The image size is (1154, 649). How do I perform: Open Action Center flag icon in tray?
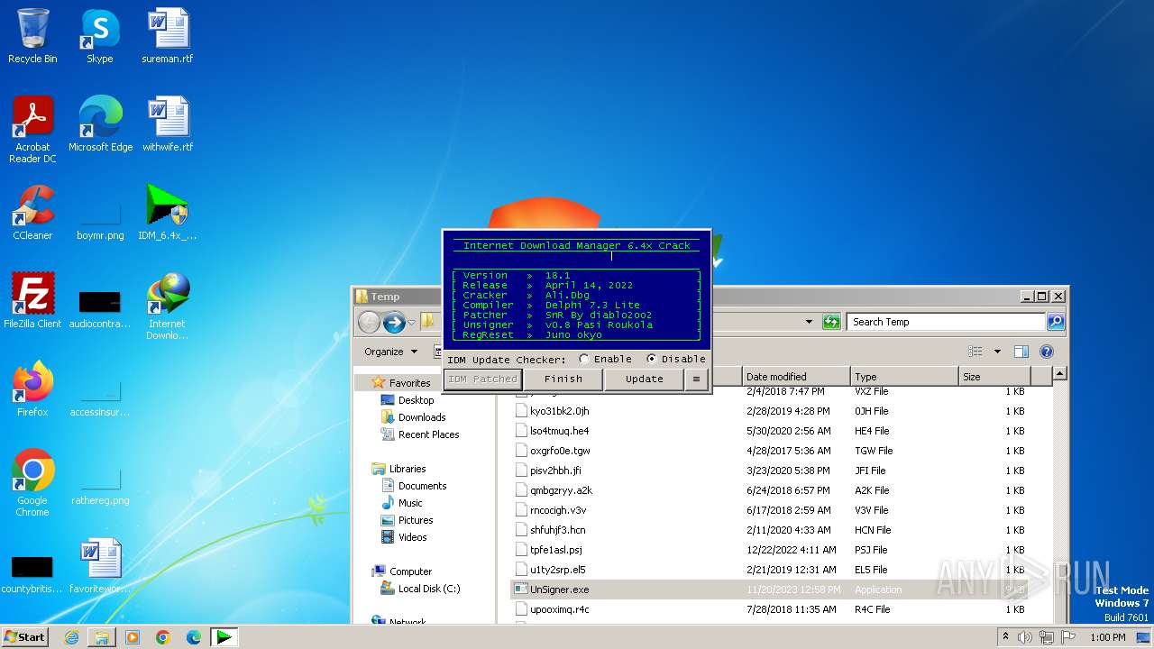[1069, 637]
